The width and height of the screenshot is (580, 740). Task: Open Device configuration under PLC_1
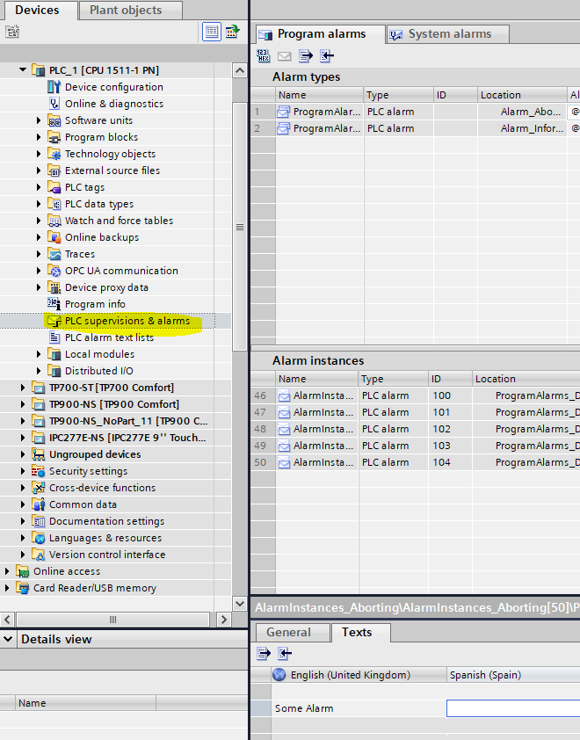click(x=113, y=87)
